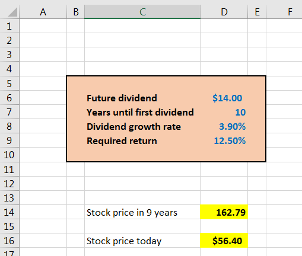The height and width of the screenshot is (256, 302).
Task: Select row 4 header
Action: coord(9,69)
